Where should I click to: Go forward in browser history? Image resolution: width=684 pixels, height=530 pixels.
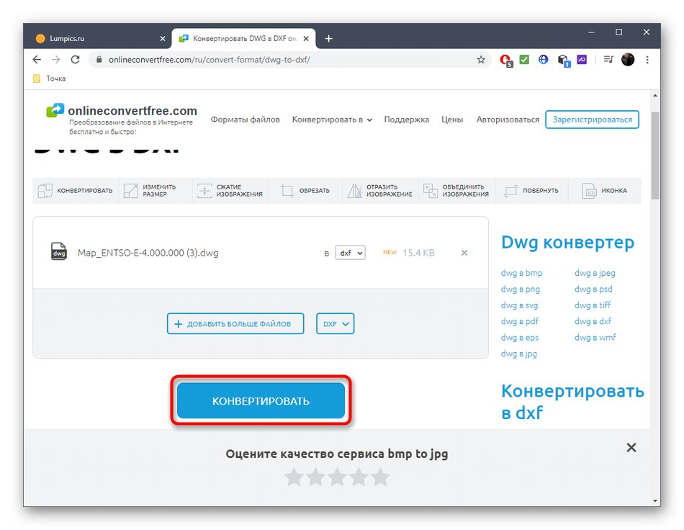(56, 59)
